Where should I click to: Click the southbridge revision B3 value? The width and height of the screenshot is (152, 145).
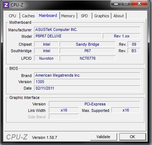[134, 51]
